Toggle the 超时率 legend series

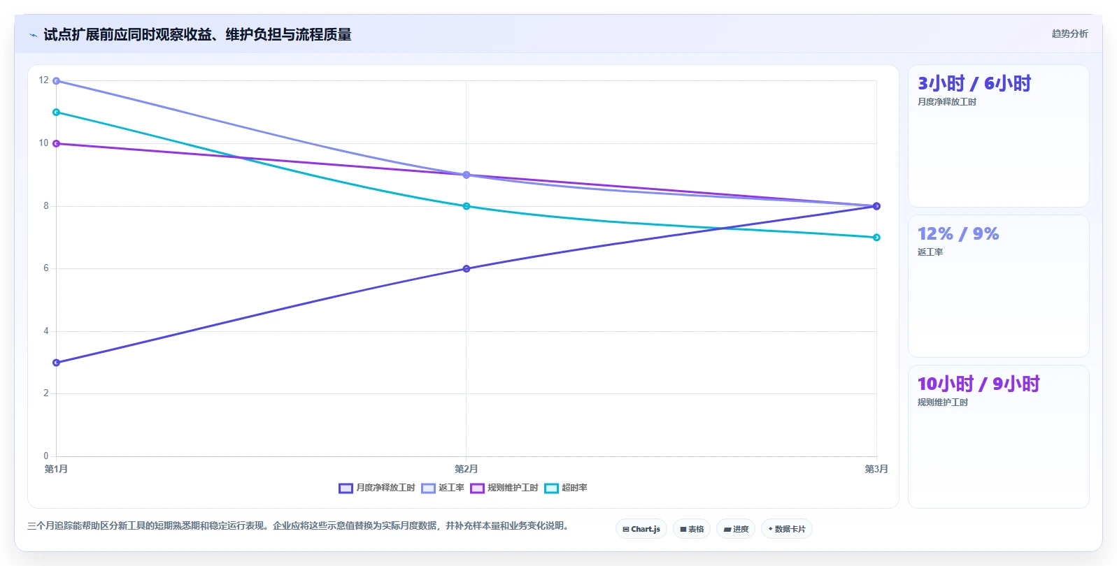(566, 488)
